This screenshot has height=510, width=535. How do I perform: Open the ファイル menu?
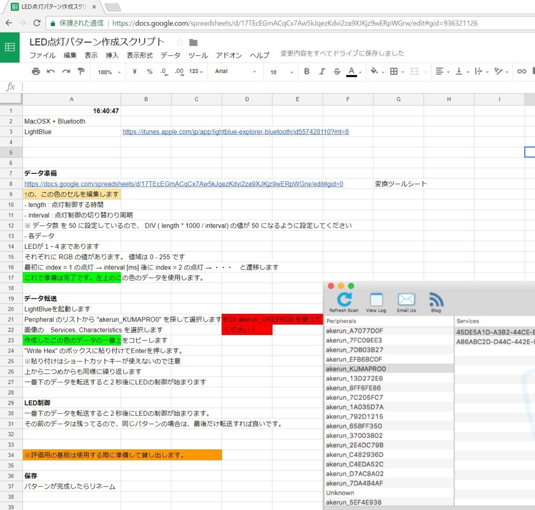click(43, 55)
